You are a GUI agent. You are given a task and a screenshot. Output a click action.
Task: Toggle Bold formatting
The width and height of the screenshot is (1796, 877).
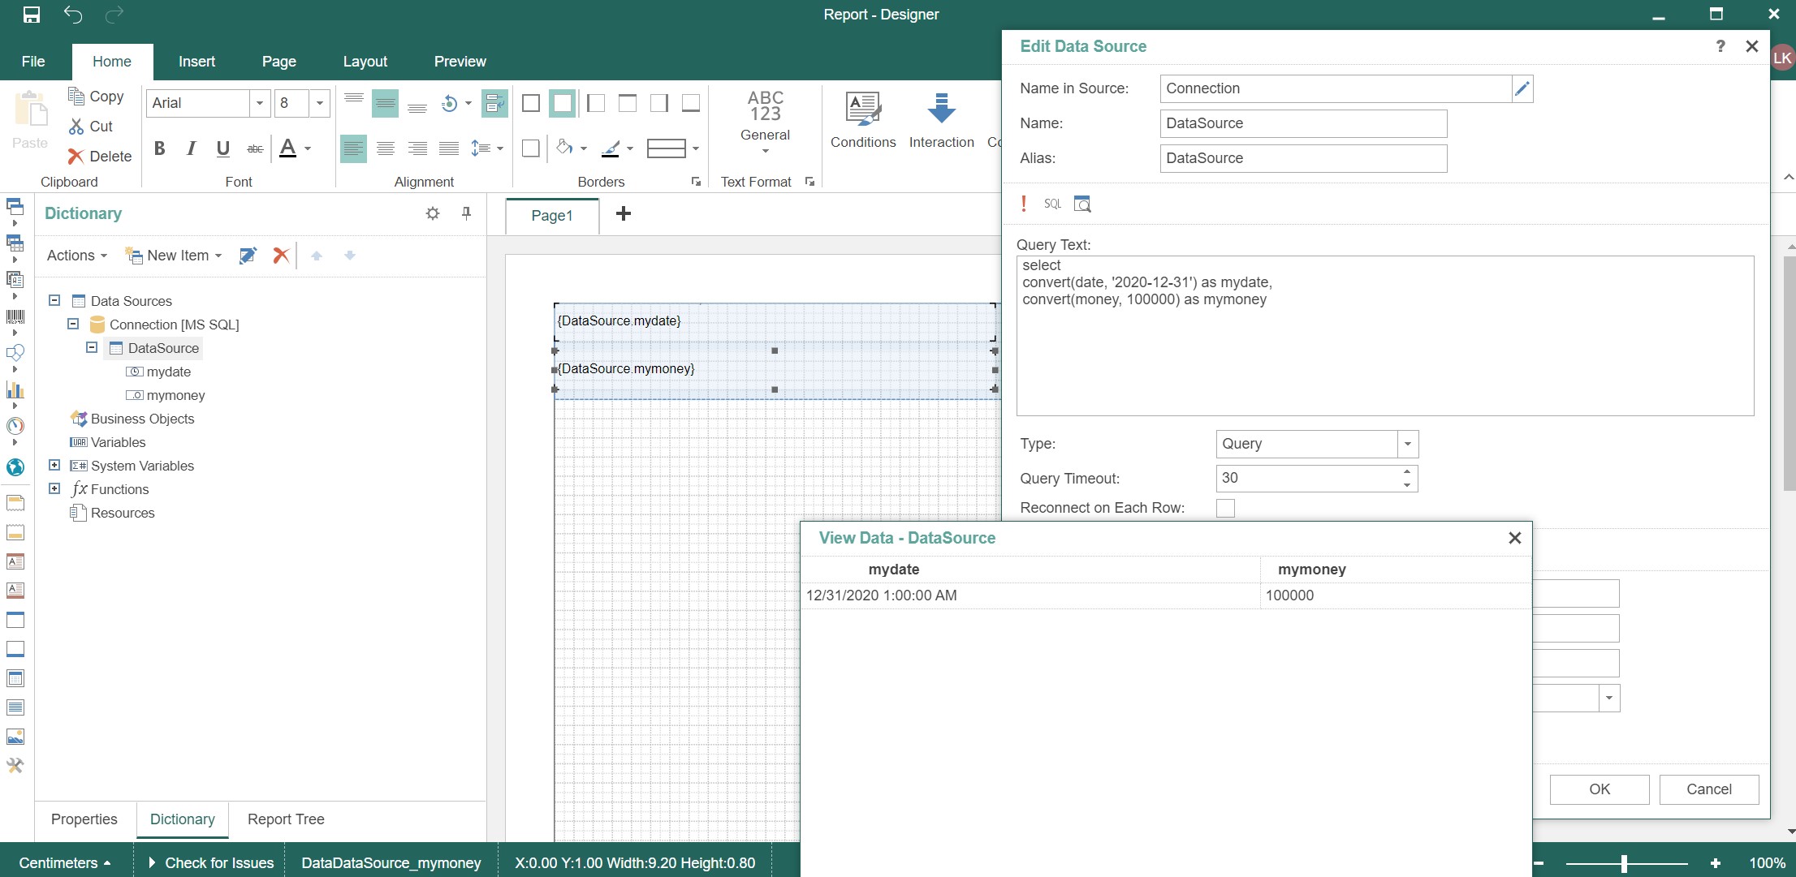(x=160, y=148)
